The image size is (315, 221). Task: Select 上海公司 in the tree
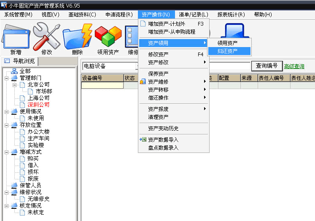tap(38, 98)
